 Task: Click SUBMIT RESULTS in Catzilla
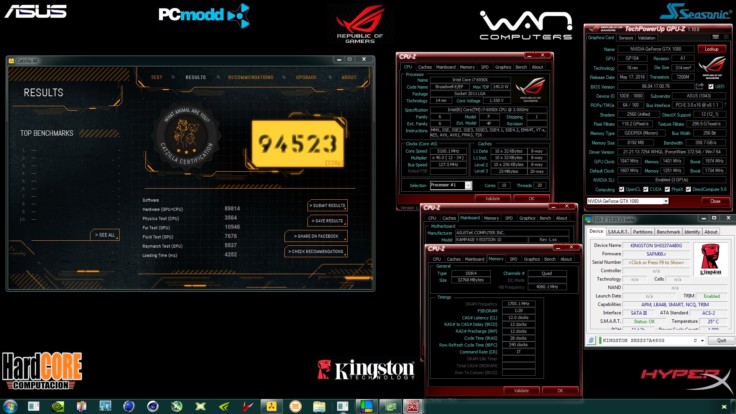click(x=327, y=205)
